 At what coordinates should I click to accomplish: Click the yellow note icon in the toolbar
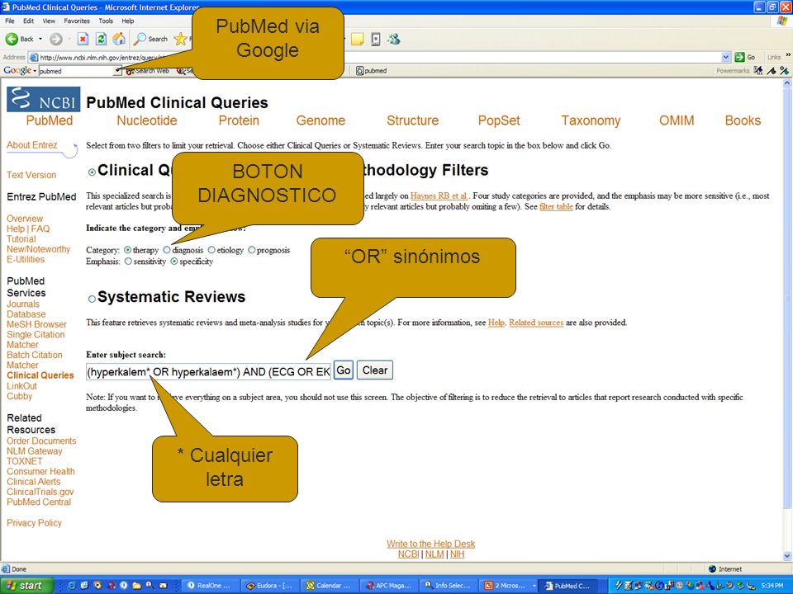point(357,39)
